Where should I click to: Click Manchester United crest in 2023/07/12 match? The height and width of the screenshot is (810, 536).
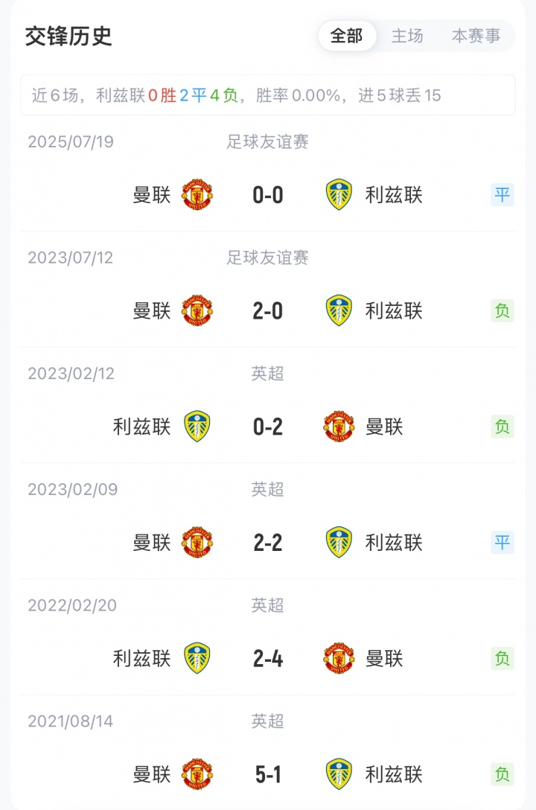197,311
